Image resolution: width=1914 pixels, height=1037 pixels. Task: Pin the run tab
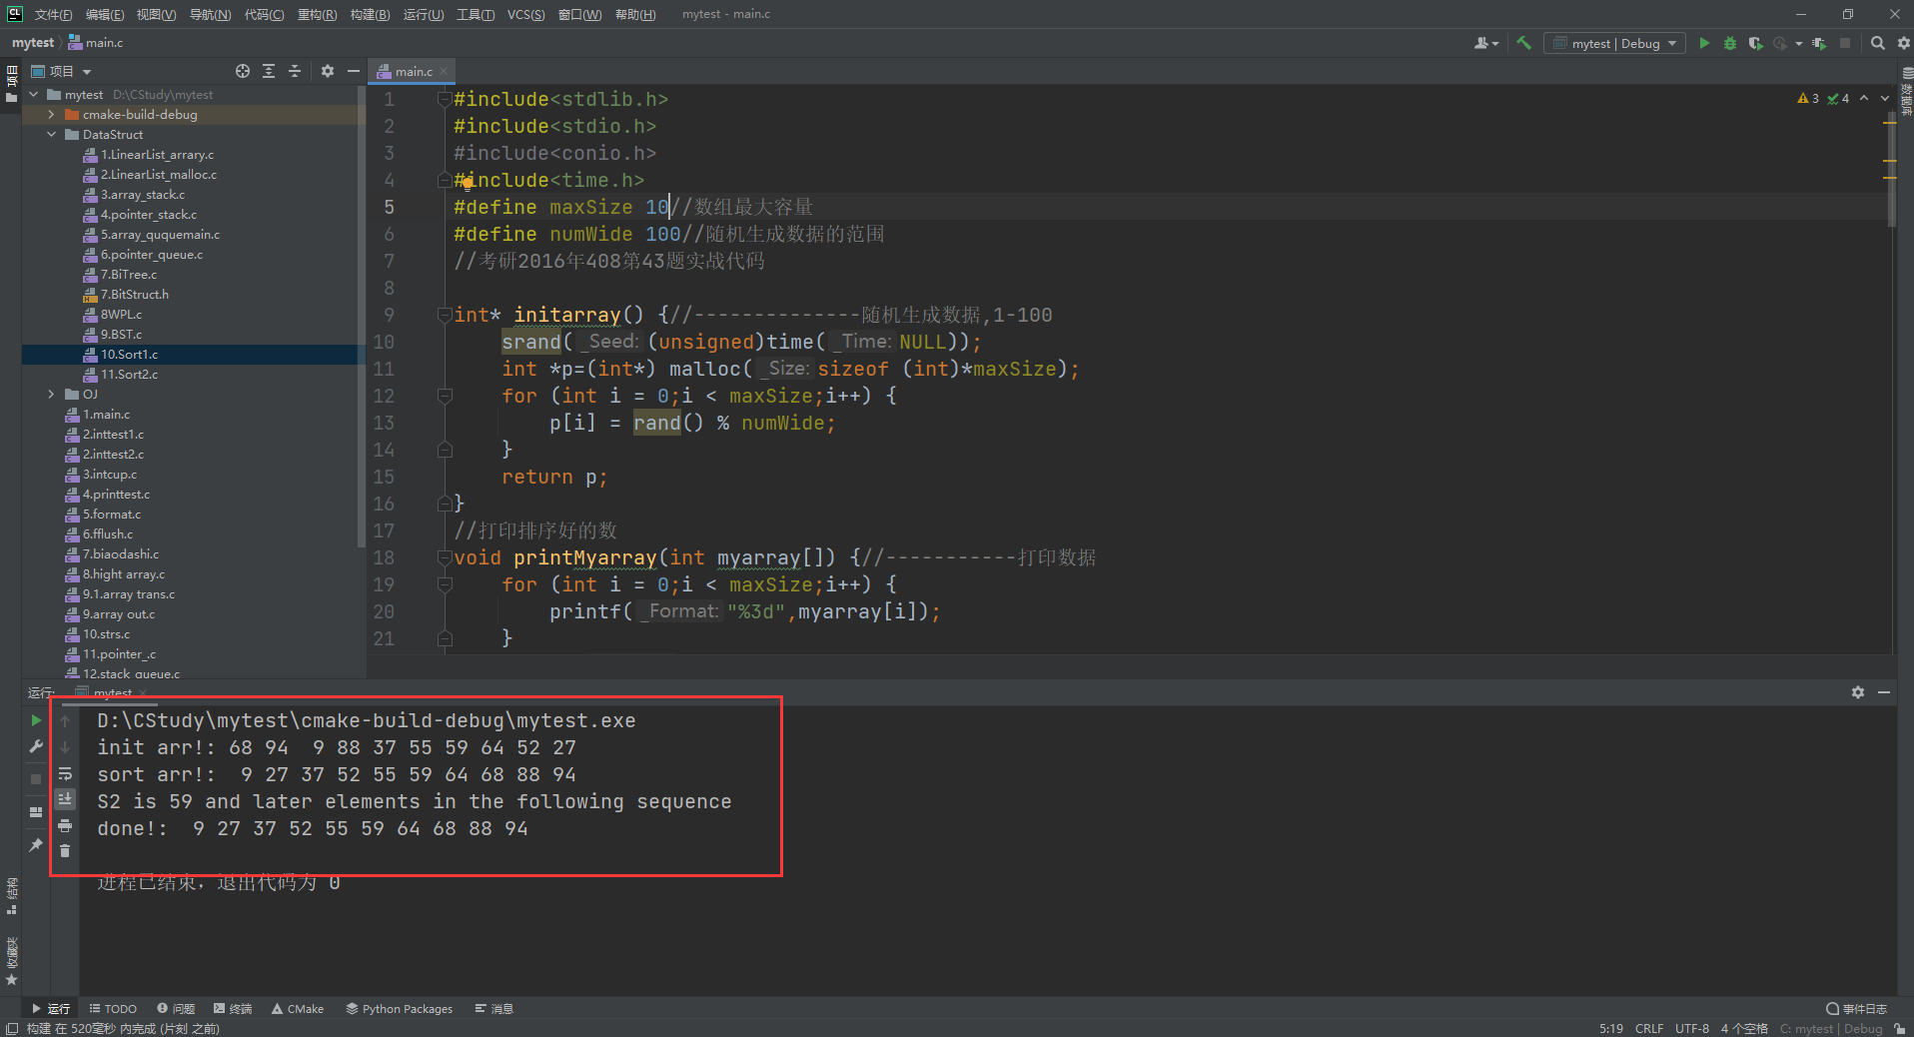click(36, 844)
